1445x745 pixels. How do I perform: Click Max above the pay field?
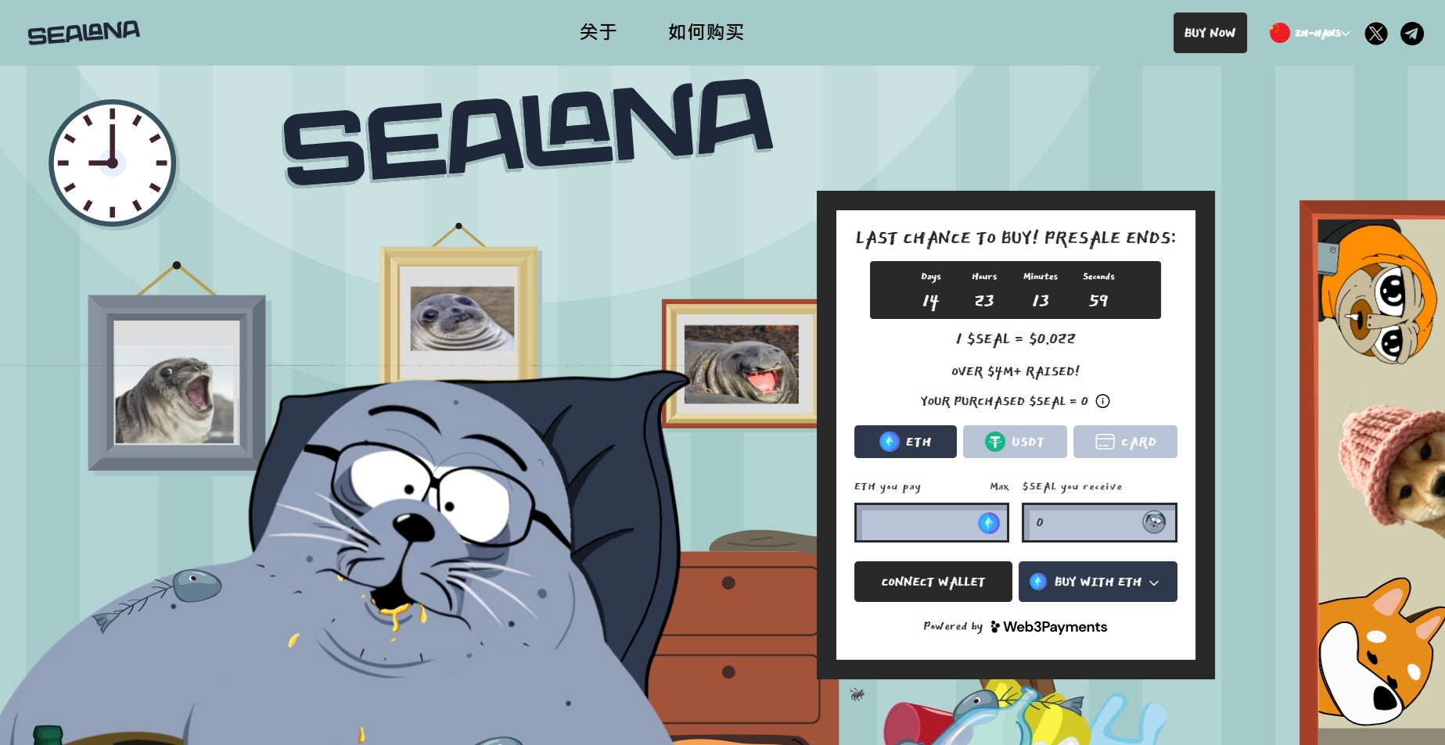(999, 486)
